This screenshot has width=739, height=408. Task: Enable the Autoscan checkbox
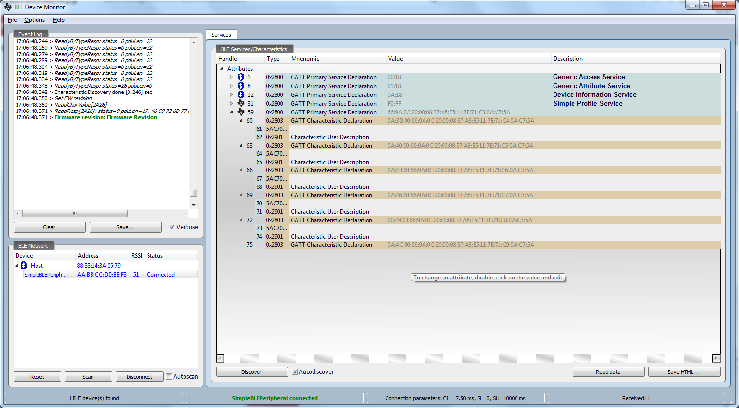[x=169, y=377]
